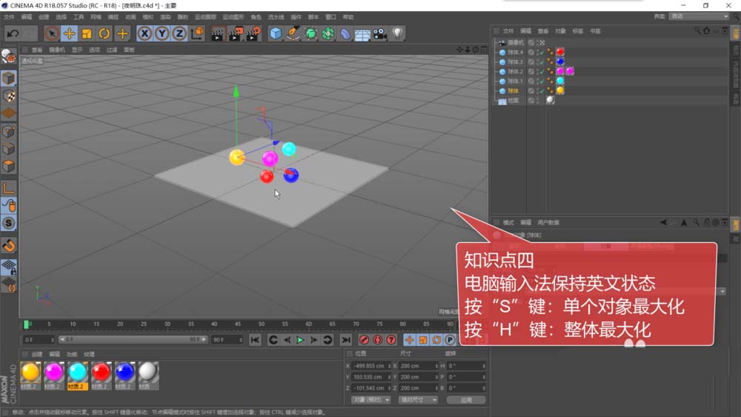Open Attribute Manager 模式 menu
This screenshot has width=741, height=417.
point(508,222)
